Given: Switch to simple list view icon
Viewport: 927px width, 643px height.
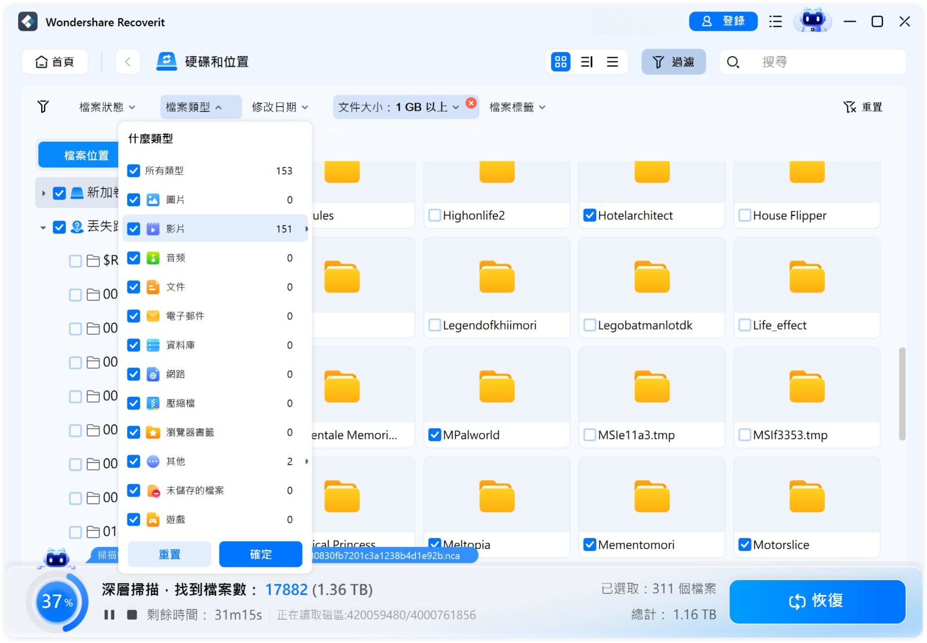Looking at the screenshot, I should (612, 62).
